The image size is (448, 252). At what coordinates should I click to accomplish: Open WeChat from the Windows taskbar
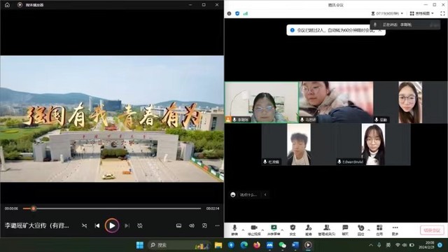pyautogui.click(x=282, y=245)
